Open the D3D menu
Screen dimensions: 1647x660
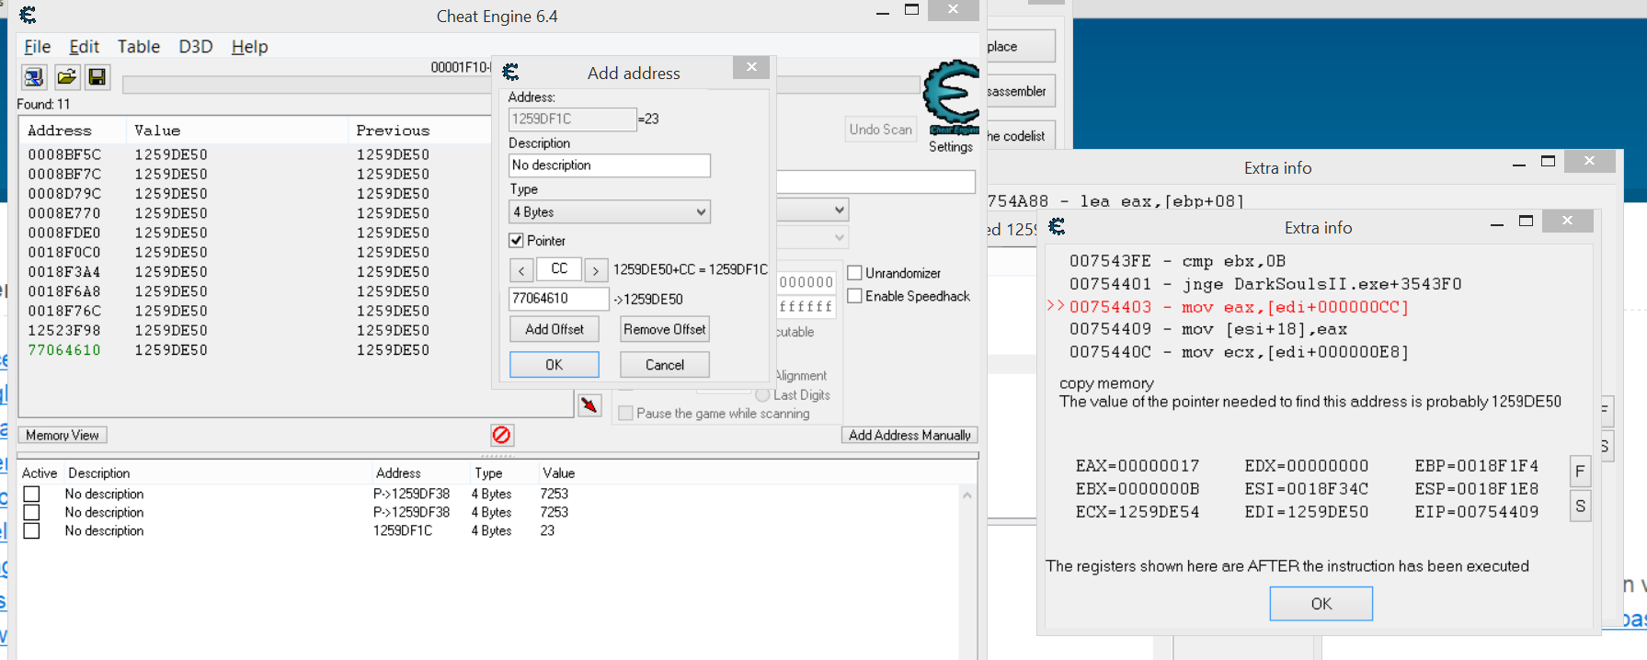[195, 47]
